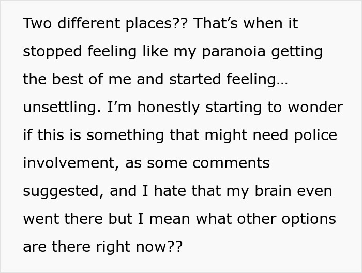Click the word 'suggested' at line start

tap(63, 191)
